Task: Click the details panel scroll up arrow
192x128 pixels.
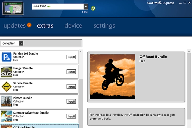Action: pos(189,52)
